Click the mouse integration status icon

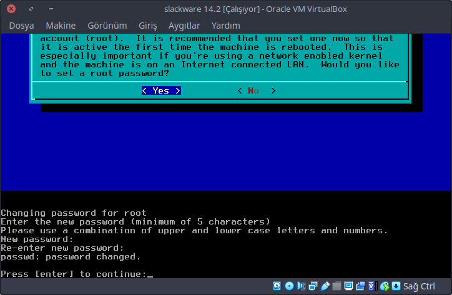click(385, 286)
